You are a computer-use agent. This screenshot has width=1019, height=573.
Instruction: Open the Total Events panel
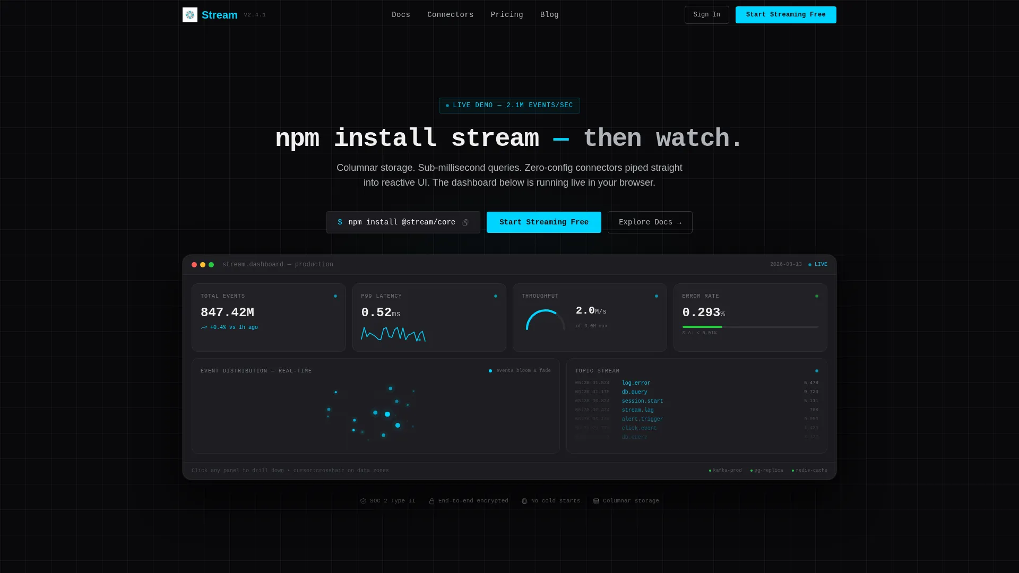[269, 317]
